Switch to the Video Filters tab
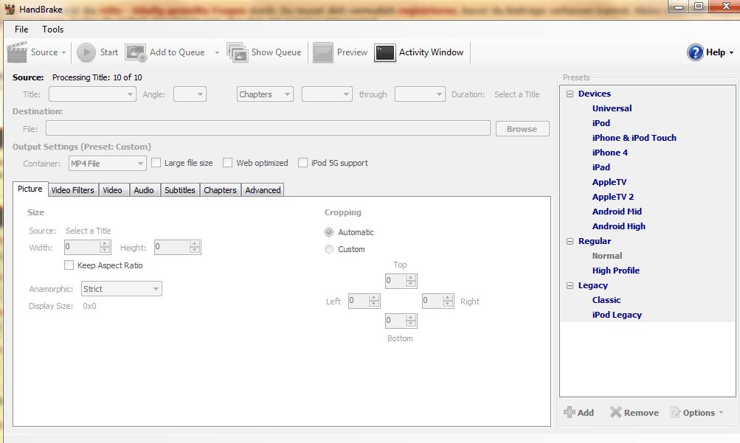The height and width of the screenshot is (443, 740). pyautogui.click(x=73, y=190)
